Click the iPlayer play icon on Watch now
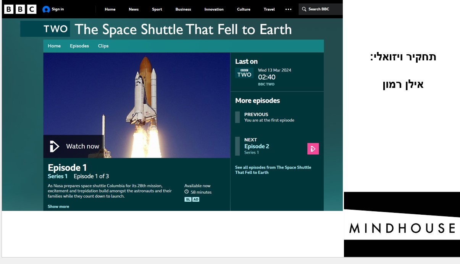This screenshot has height=264, width=460. pyautogui.click(x=55, y=146)
